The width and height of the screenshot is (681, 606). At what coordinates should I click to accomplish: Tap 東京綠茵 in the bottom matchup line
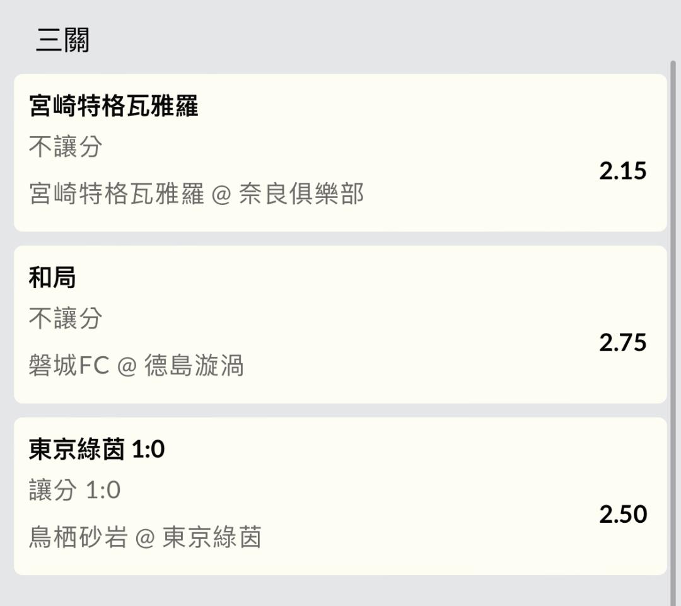tap(212, 537)
